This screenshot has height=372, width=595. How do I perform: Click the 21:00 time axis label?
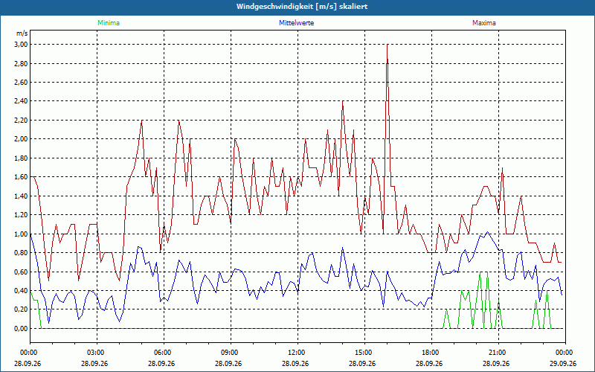click(498, 353)
